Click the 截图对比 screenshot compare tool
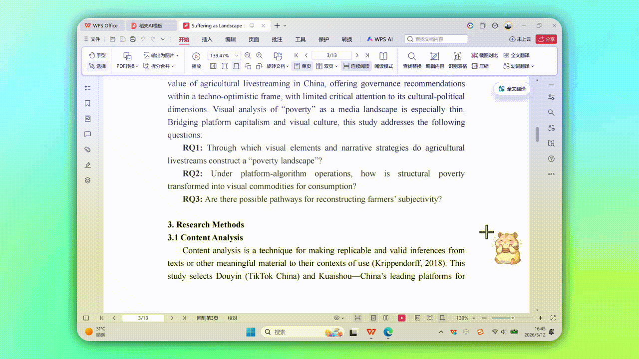The width and height of the screenshot is (639, 359). pyautogui.click(x=484, y=55)
